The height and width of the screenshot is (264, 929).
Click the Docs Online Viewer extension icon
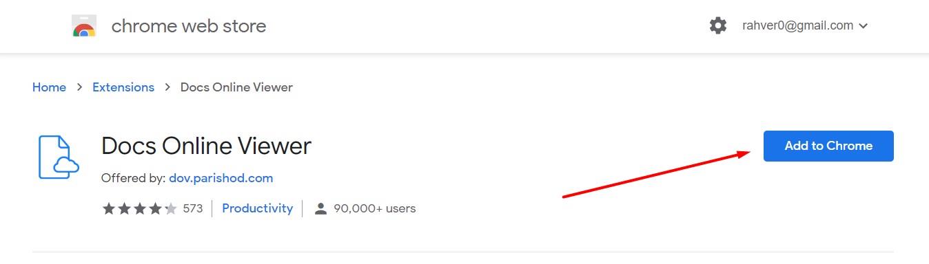pos(59,157)
